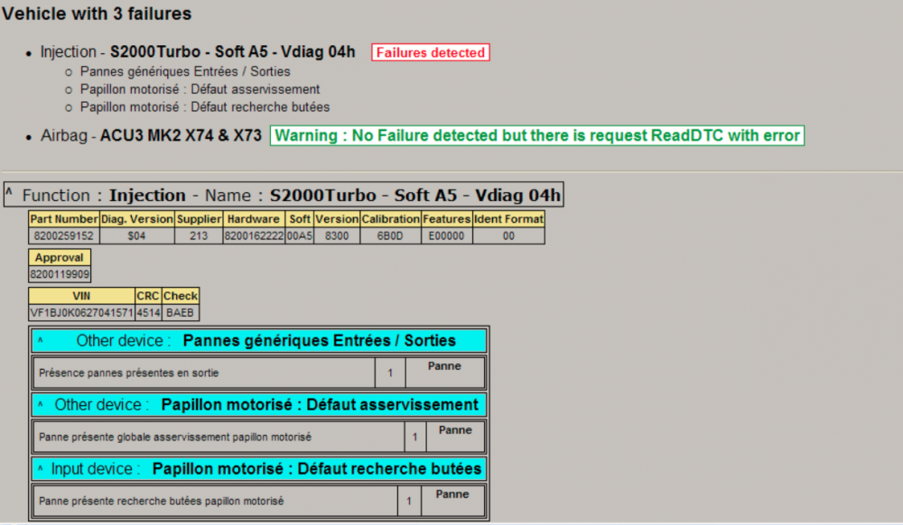Select Pannes génériques Entrées / Sorties sub-item
Screen dimensions: 903x525
185,71
